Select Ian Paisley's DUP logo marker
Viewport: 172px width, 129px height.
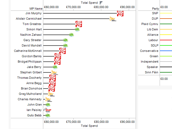[48, 110]
